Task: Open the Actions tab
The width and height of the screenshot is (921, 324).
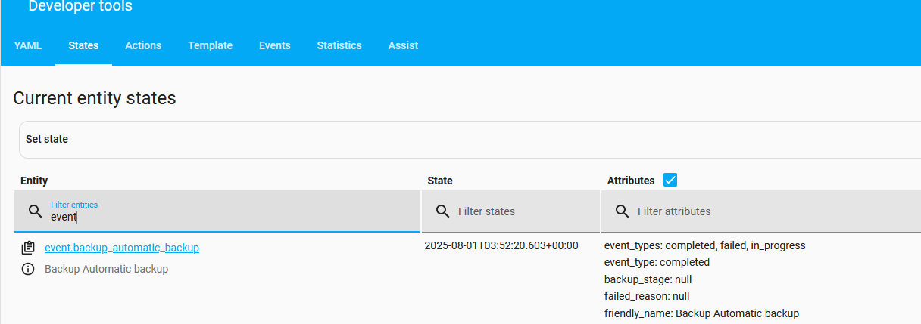Action: (x=143, y=45)
